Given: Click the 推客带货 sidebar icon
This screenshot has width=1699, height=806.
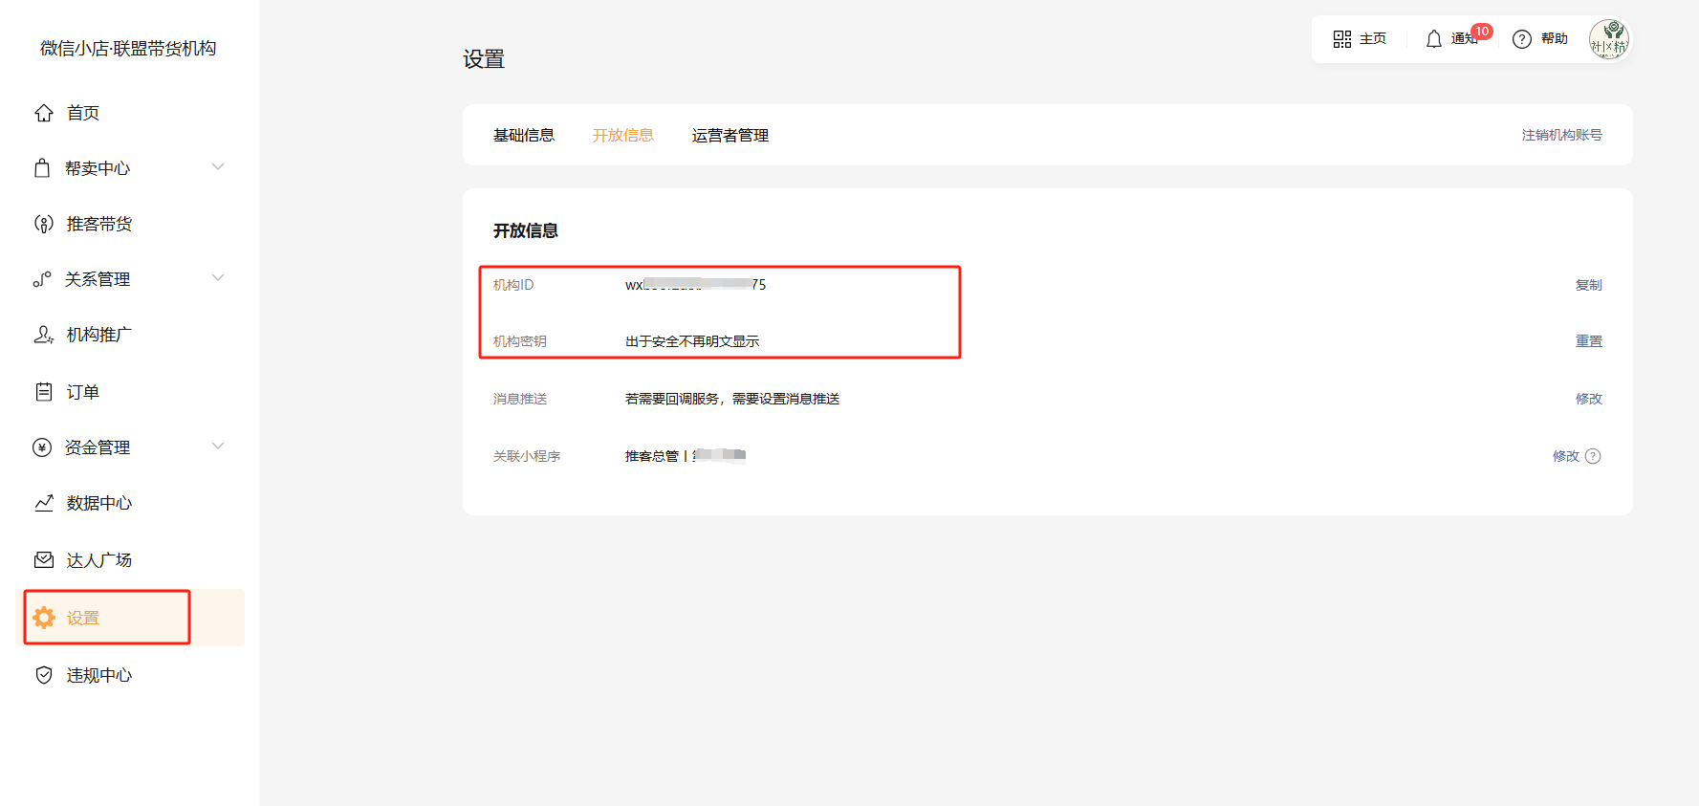Looking at the screenshot, I should click(x=44, y=224).
